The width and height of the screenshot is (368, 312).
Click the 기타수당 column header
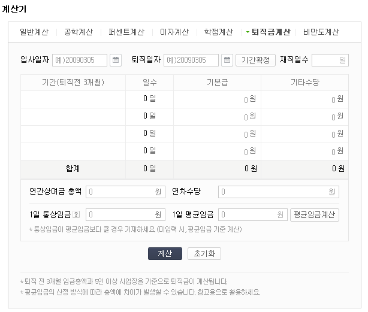pyautogui.click(x=305, y=83)
